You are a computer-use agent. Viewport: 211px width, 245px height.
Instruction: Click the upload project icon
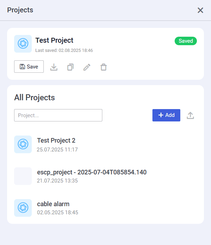pos(191,115)
